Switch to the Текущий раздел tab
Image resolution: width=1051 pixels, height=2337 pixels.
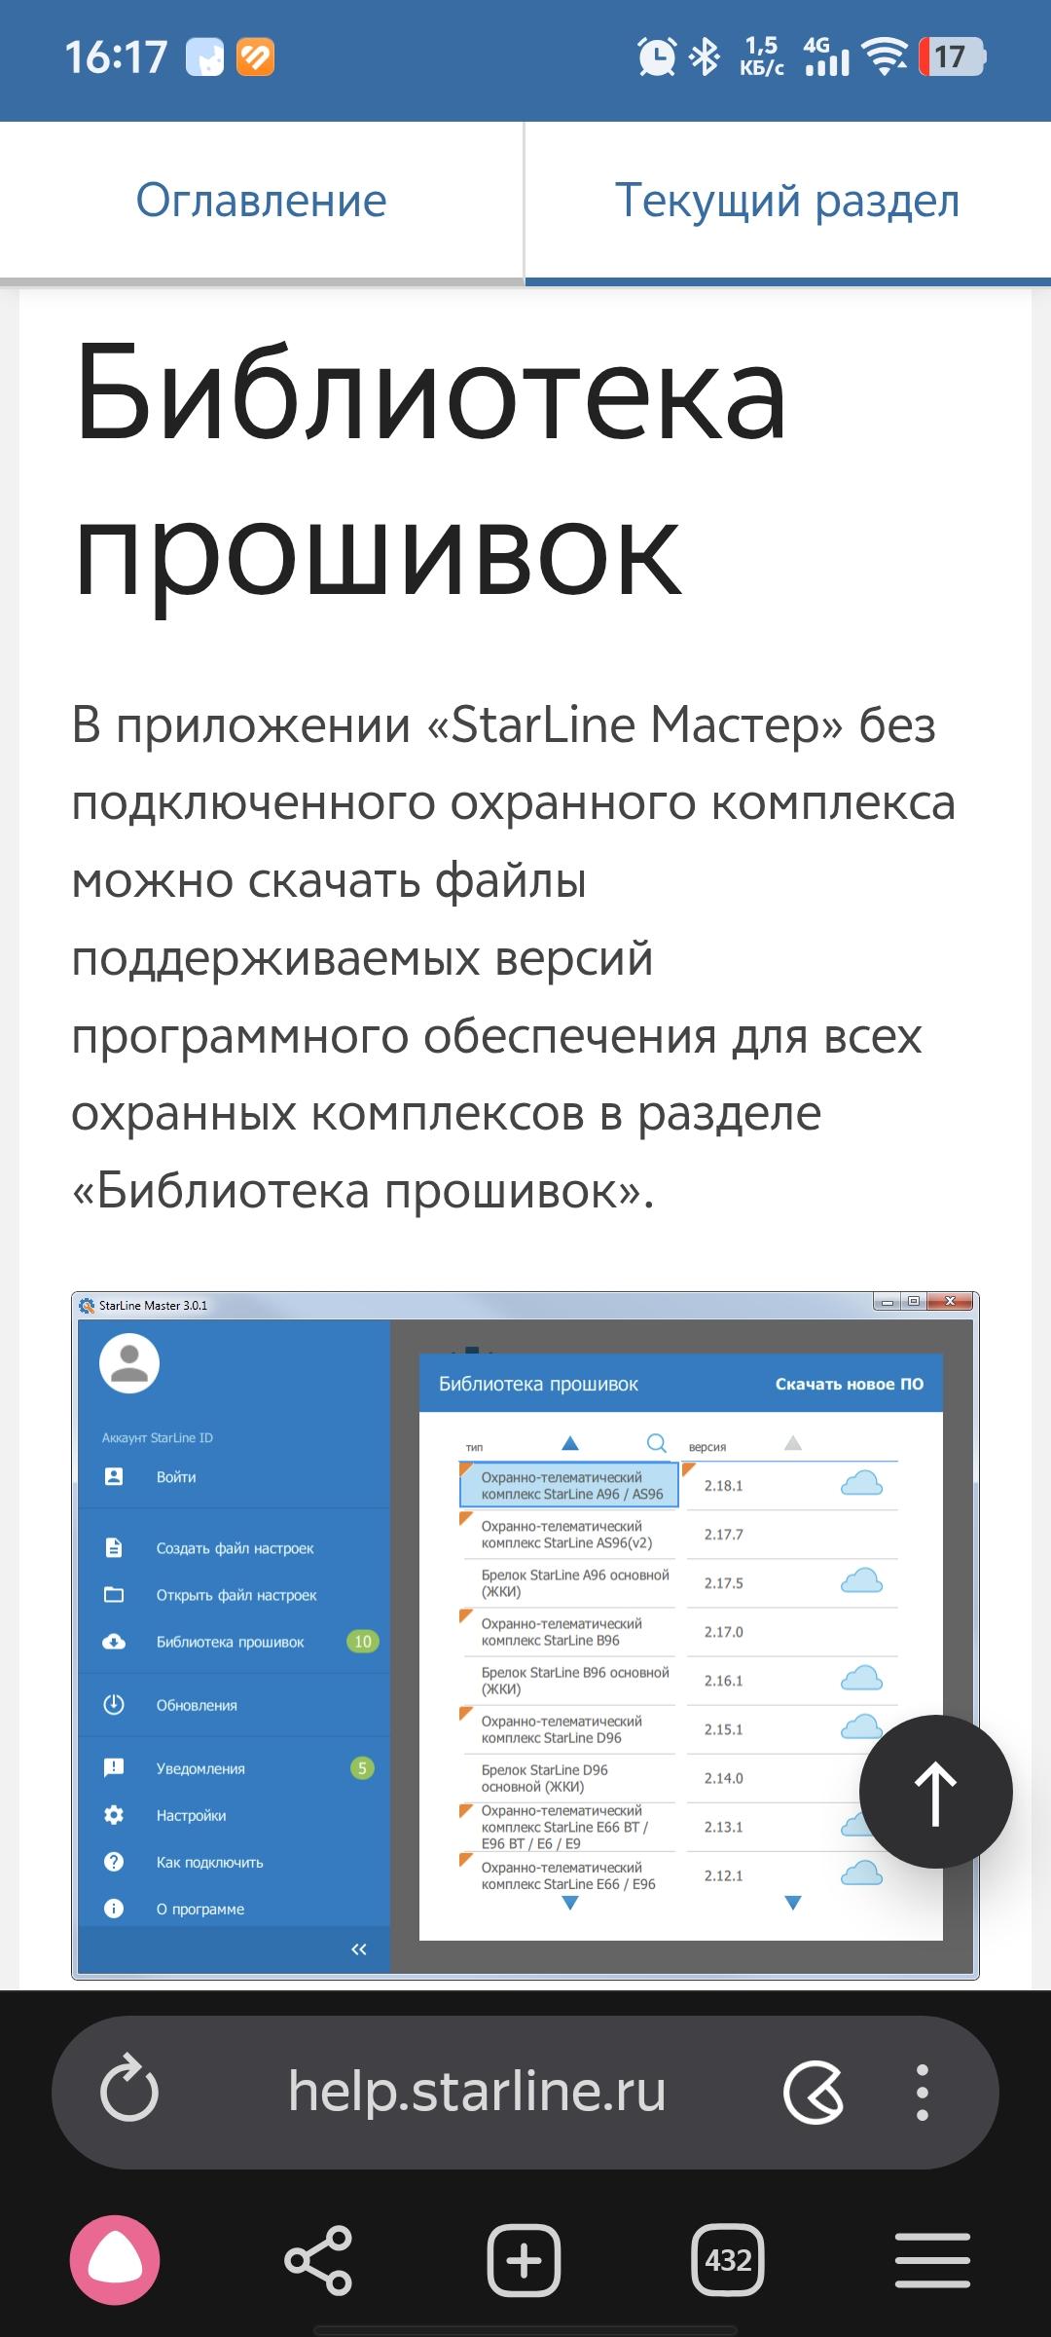(x=787, y=201)
